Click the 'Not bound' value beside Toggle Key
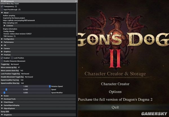 15,64
